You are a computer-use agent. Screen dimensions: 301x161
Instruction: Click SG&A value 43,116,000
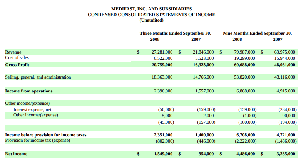[284, 77]
